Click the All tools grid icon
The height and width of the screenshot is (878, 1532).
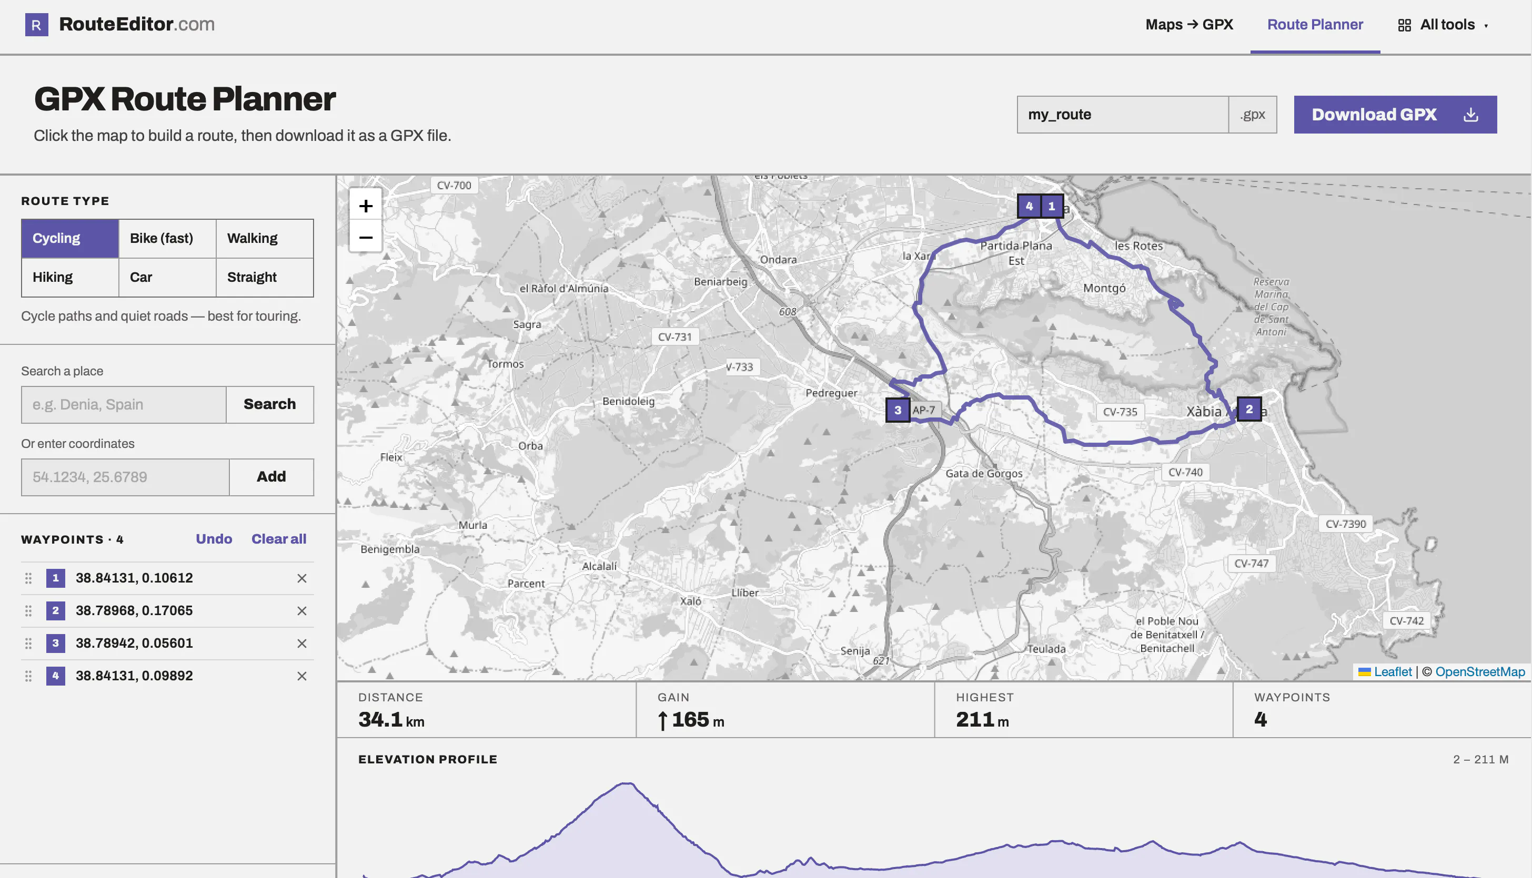point(1404,25)
